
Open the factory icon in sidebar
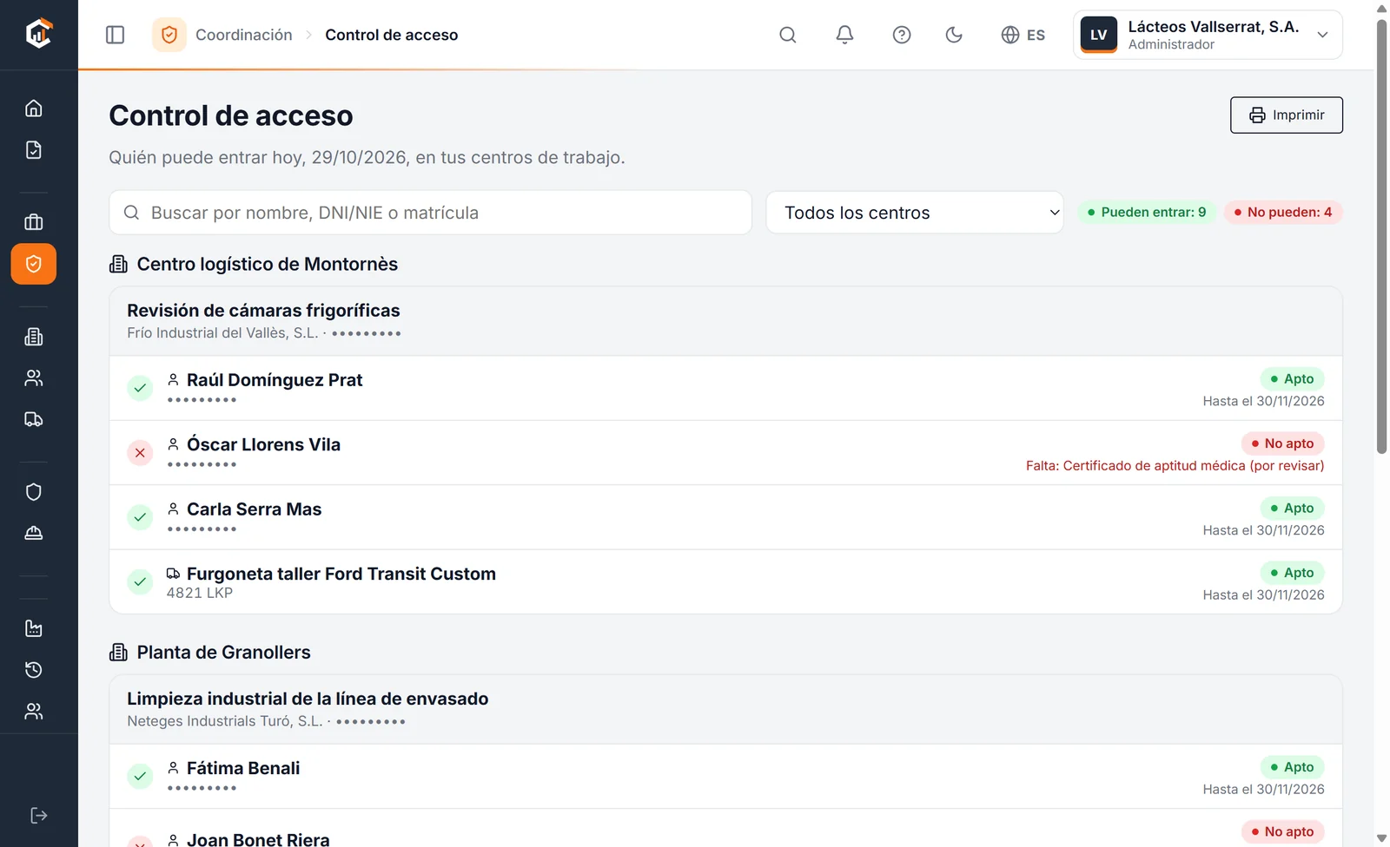click(34, 628)
